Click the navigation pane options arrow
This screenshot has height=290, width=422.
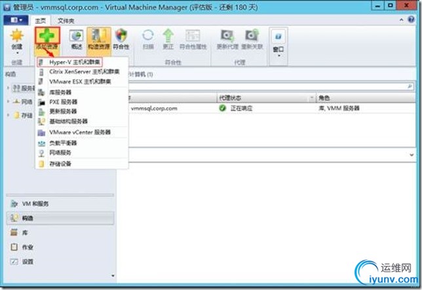click(x=113, y=276)
